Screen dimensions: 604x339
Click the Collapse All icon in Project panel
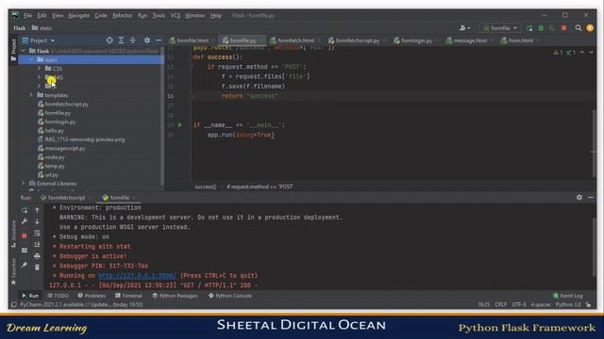pos(132,40)
